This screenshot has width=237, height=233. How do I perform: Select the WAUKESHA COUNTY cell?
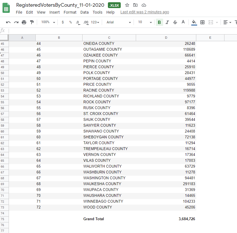(x=109, y=184)
